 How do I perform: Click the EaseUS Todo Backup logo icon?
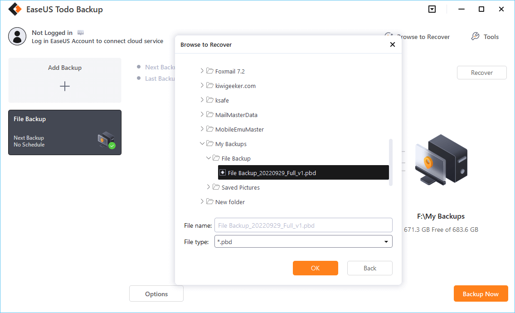click(x=15, y=10)
